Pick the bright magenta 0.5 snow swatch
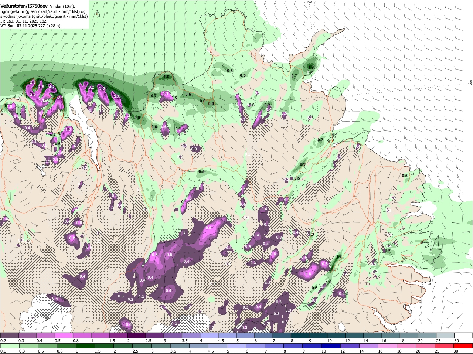This screenshot has height=354, width=473. click(64, 335)
